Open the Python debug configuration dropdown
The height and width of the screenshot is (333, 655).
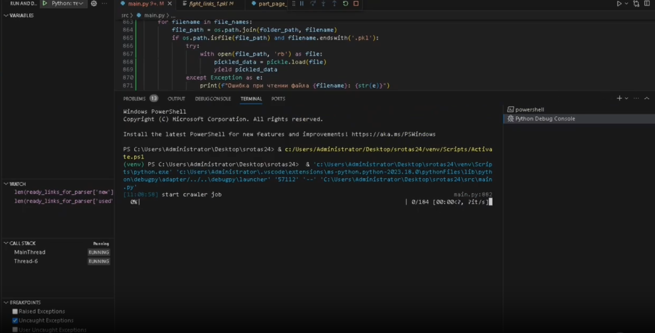pyautogui.click(x=68, y=3)
